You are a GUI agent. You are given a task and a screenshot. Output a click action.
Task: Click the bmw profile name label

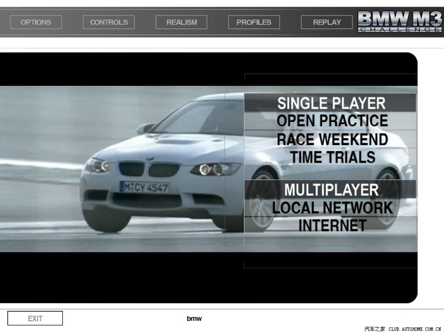pos(194,319)
